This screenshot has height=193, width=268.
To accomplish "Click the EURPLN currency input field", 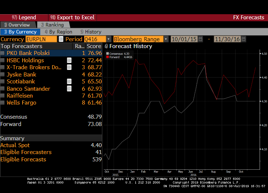I will click(x=41, y=39).
